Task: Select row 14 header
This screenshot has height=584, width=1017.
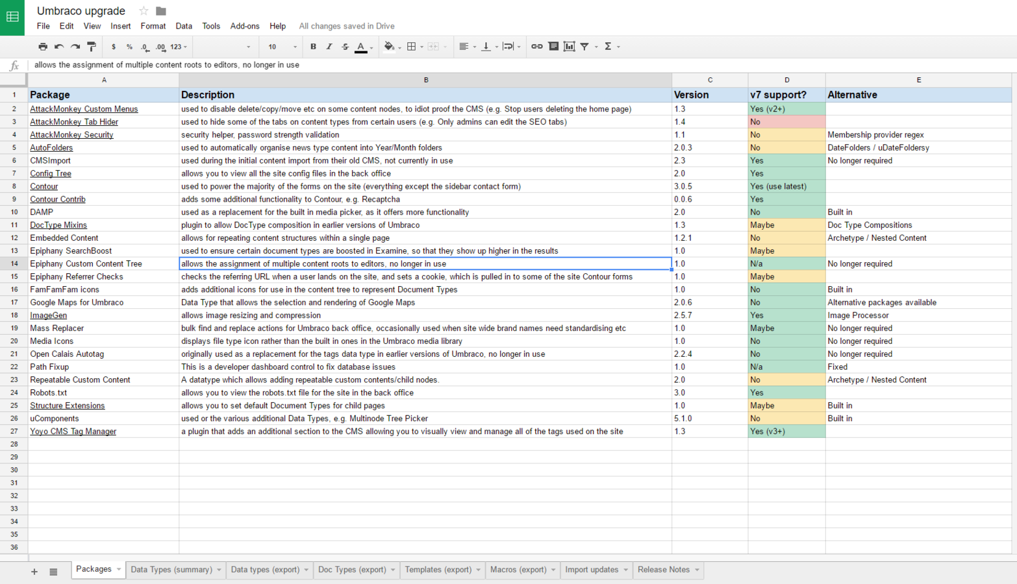Action: [x=14, y=264]
